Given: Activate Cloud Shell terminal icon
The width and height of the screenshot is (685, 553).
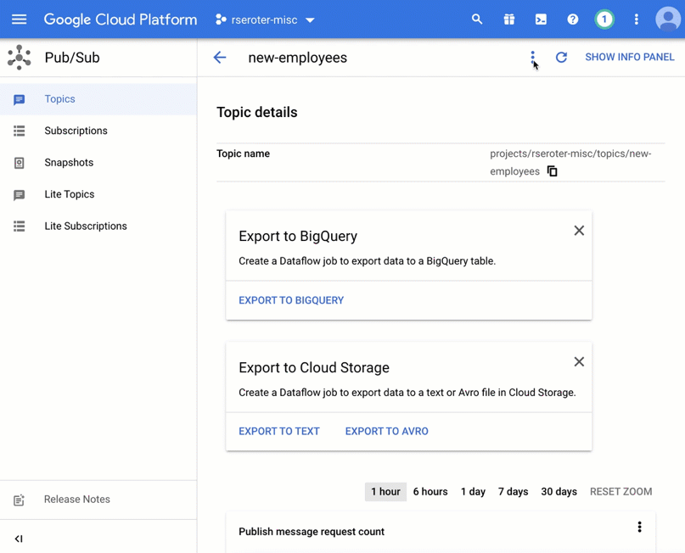Looking at the screenshot, I should 541,20.
